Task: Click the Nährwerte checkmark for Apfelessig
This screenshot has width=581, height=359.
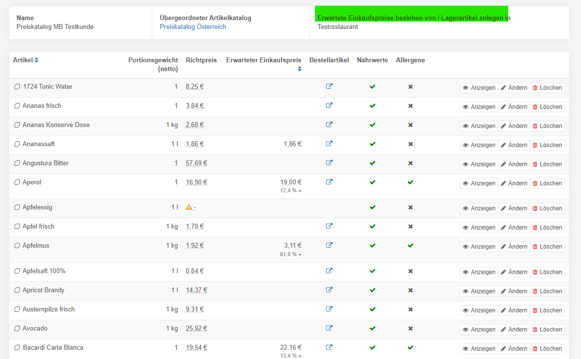Action: coord(372,207)
